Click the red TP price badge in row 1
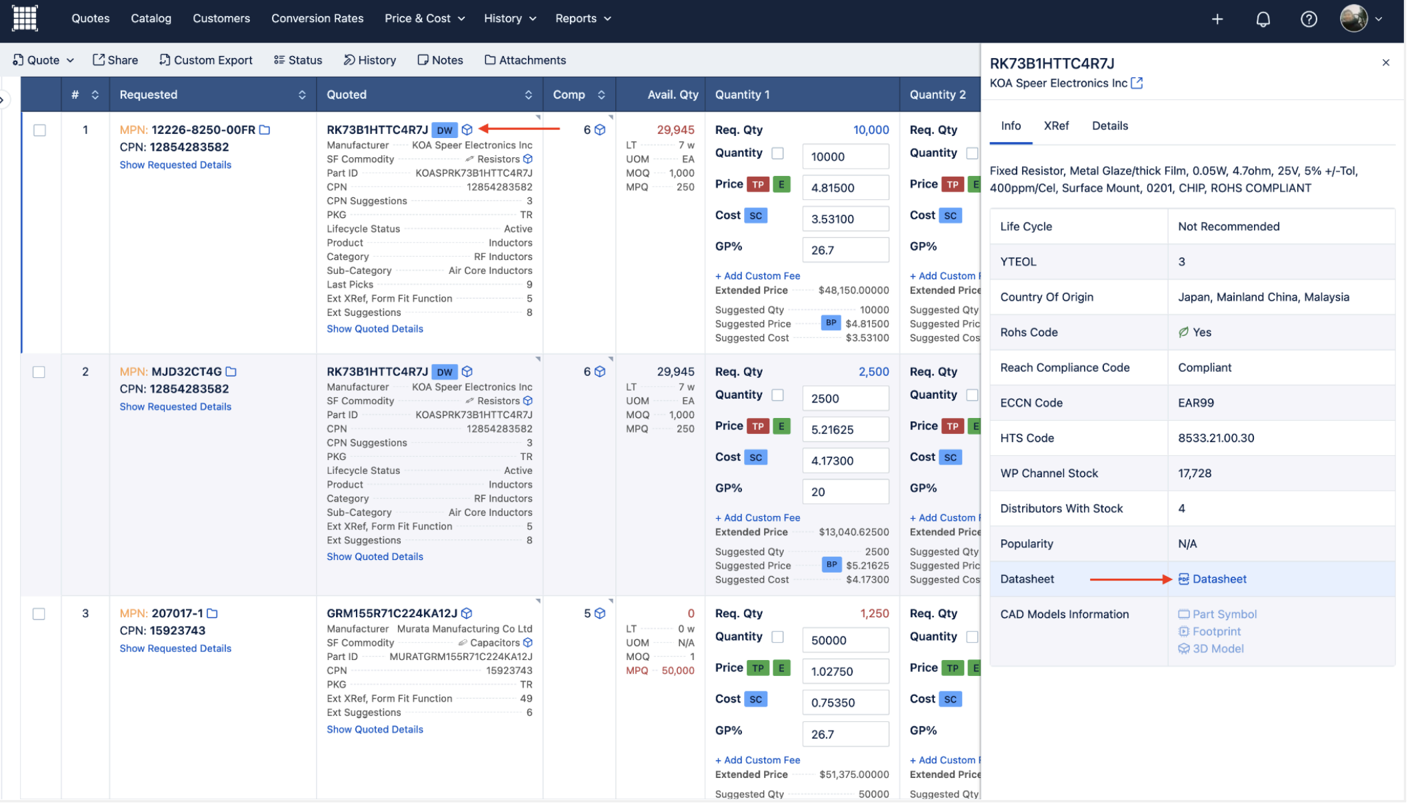The image size is (1416, 808). (x=758, y=185)
